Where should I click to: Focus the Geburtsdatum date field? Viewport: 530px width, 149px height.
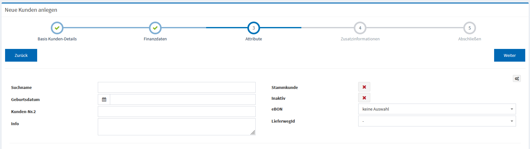point(183,99)
